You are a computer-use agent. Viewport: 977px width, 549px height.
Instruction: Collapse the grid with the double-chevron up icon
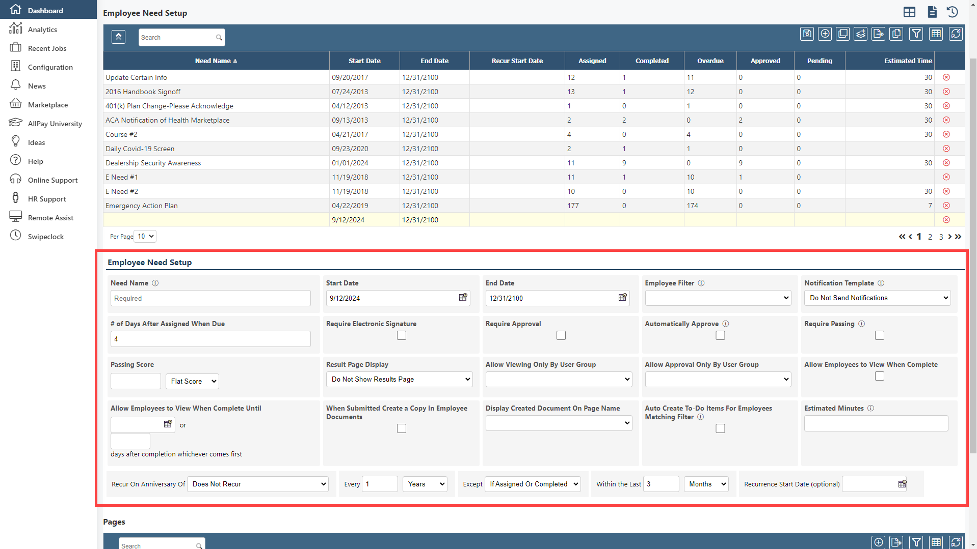(x=118, y=37)
